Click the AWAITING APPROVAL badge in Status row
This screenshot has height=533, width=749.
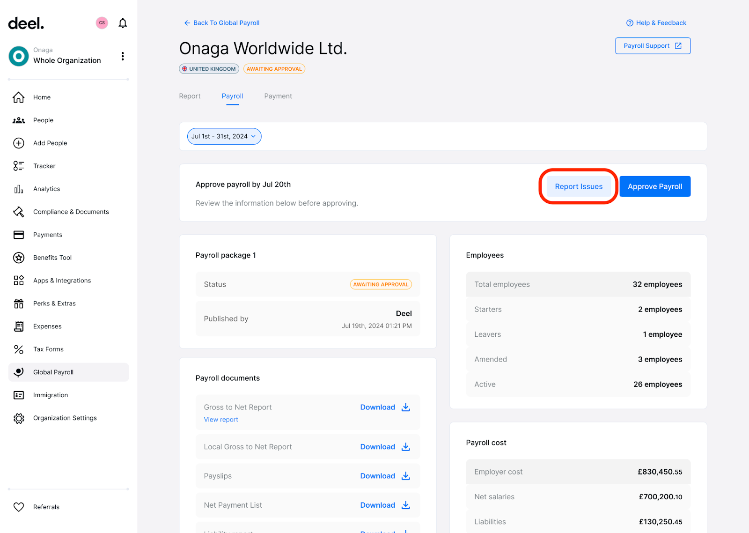(381, 284)
